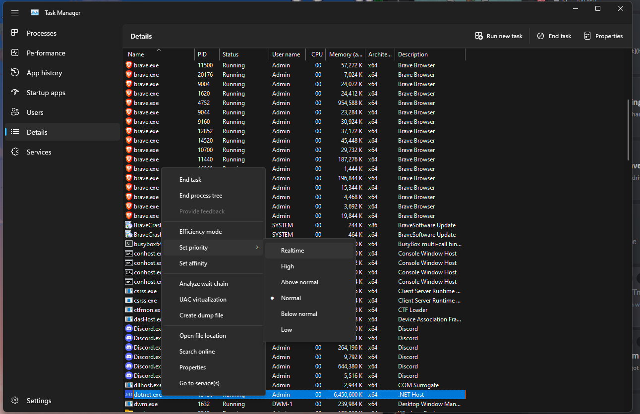Screen dimensions: 640x414
Task: Sort by the Description column header
Action: click(x=430, y=54)
